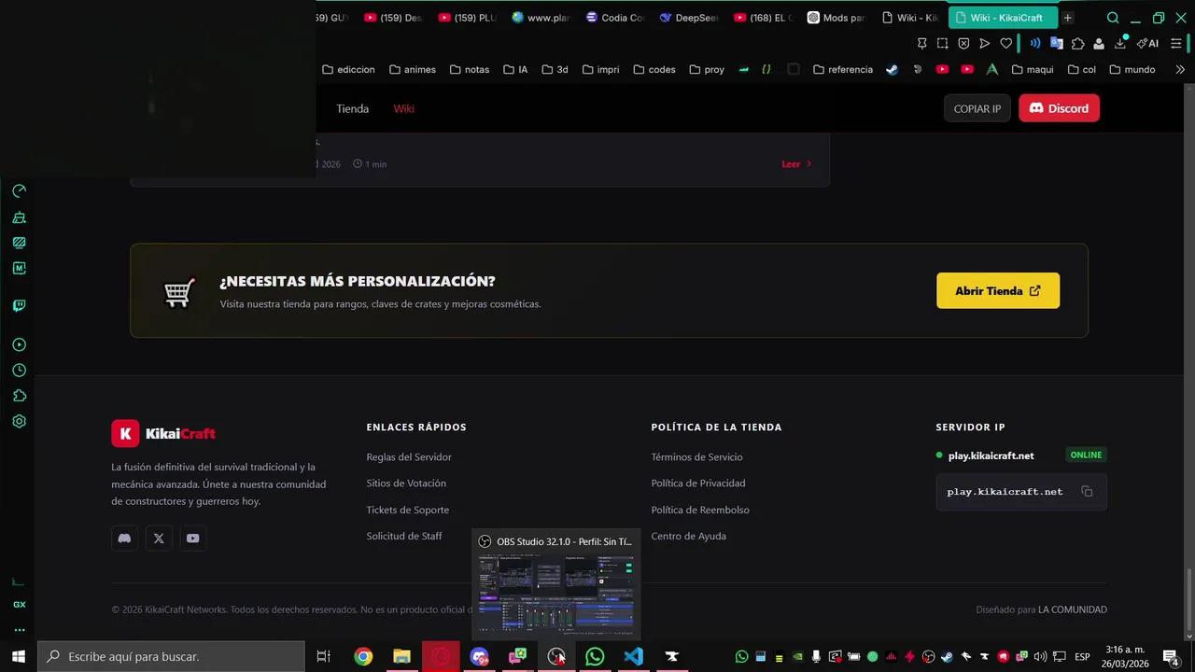1195x672 pixels.
Task: Open sidebar settings gear icon
Action: 19,421
